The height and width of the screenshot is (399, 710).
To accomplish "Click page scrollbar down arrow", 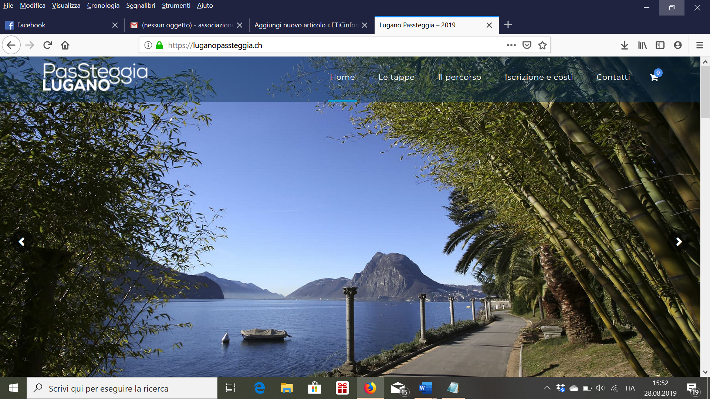I will coord(705,372).
